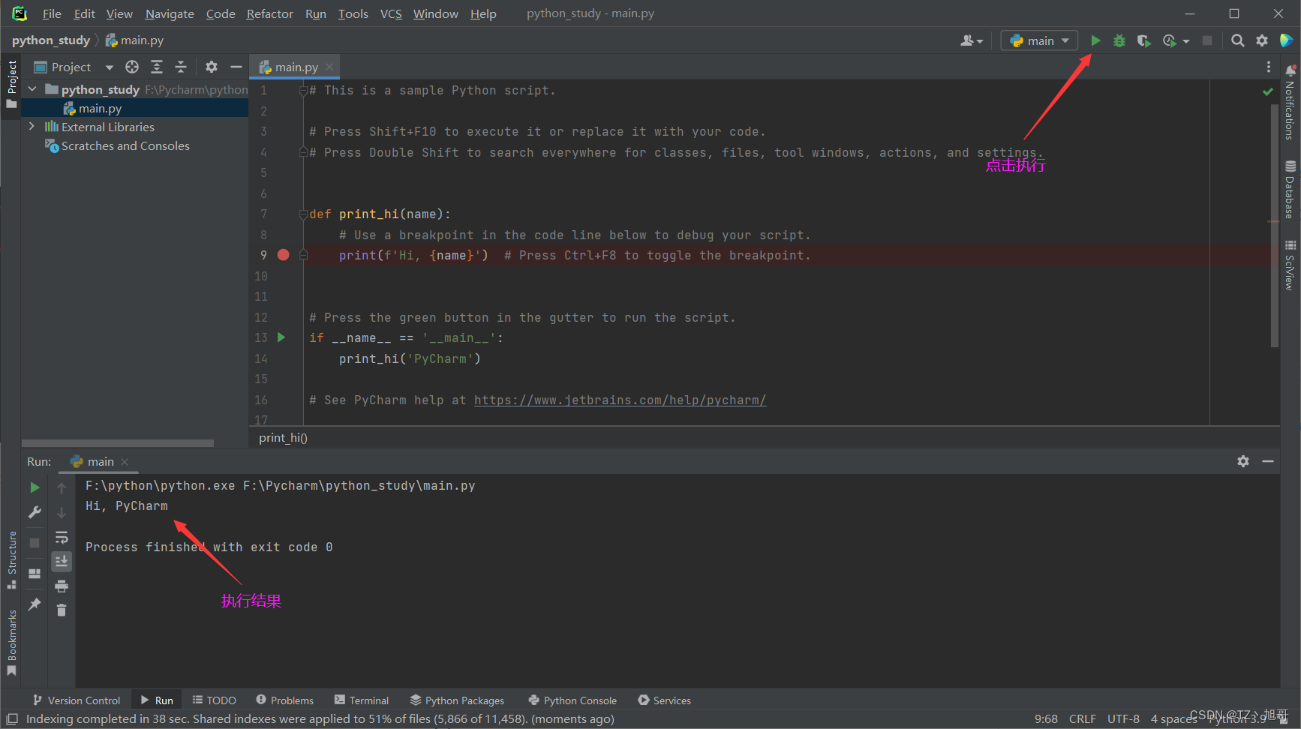Hide the Project tool window

[236, 67]
